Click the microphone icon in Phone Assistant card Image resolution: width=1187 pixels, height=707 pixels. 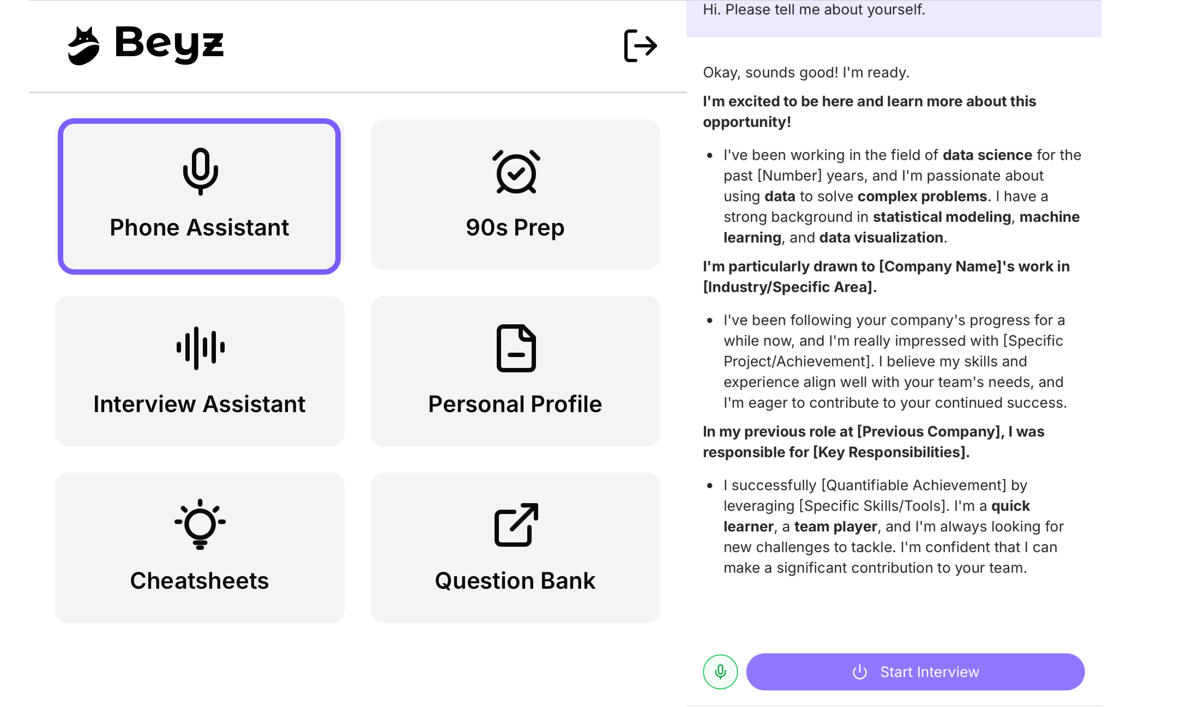tap(200, 171)
